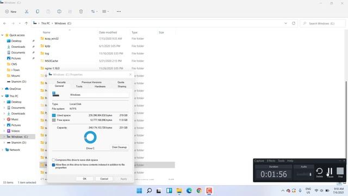Expand the OneDrive tree node
Screen dimensions: 348x196
coord(2,89)
